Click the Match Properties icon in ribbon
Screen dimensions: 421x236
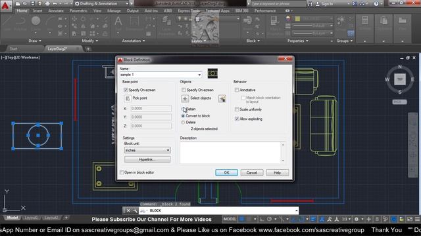click(x=274, y=22)
